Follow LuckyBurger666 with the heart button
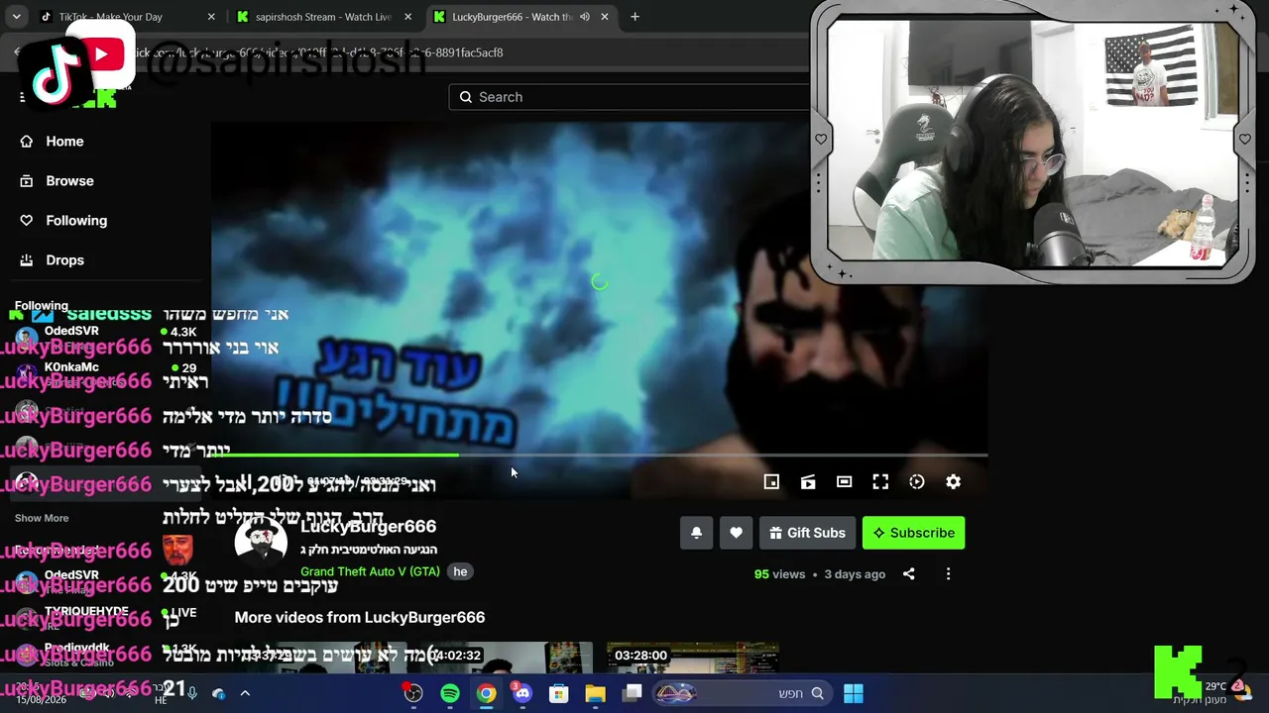The width and height of the screenshot is (1269, 713). click(736, 533)
